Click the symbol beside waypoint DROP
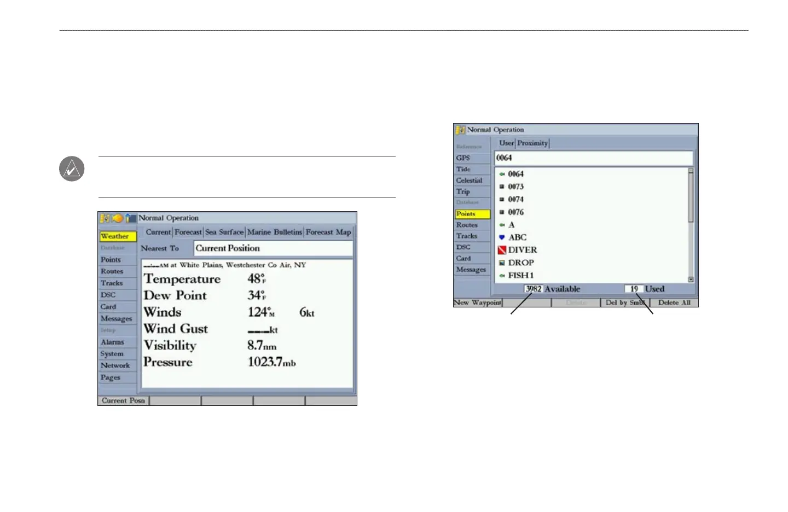This screenshot has height=512, width=788. tap(502, 263)
